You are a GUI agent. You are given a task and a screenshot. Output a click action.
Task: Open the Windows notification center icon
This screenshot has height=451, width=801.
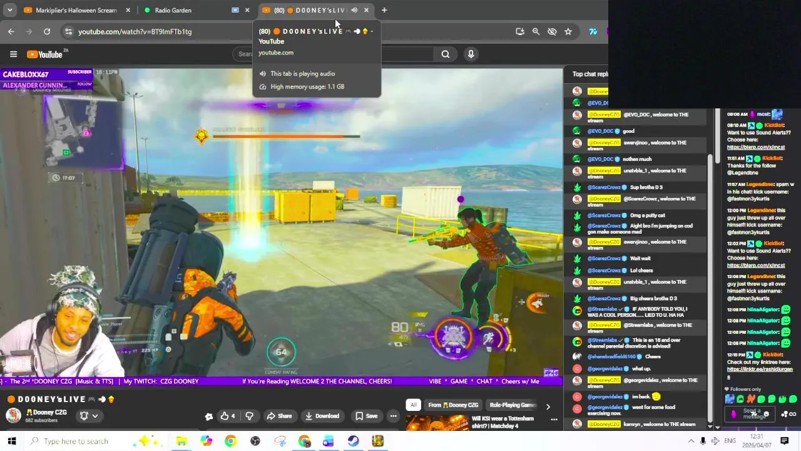pyautogui.click(x=784, y=441)
